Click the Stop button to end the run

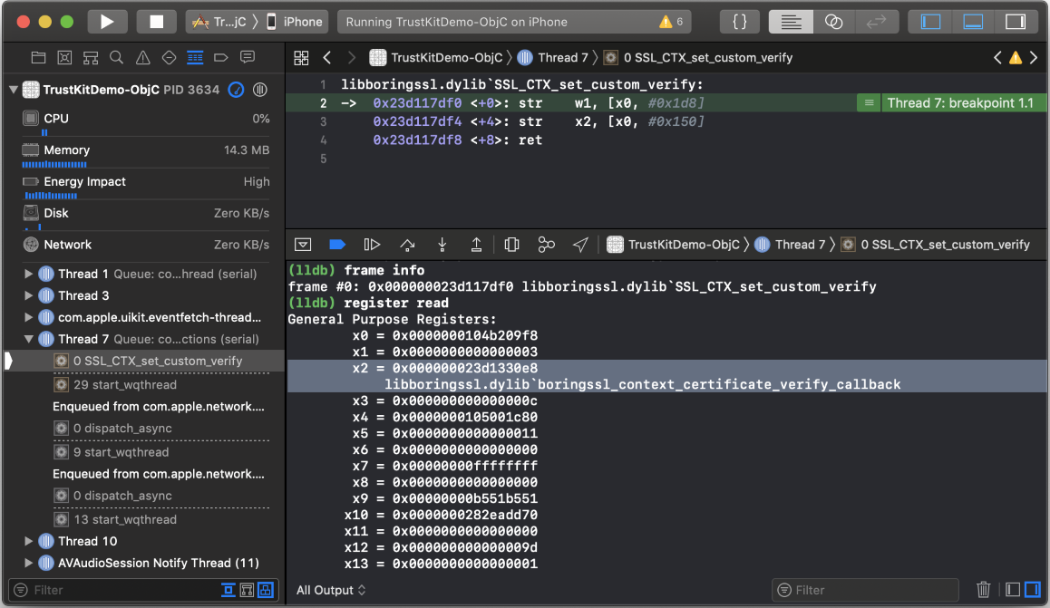click(156, 22)
